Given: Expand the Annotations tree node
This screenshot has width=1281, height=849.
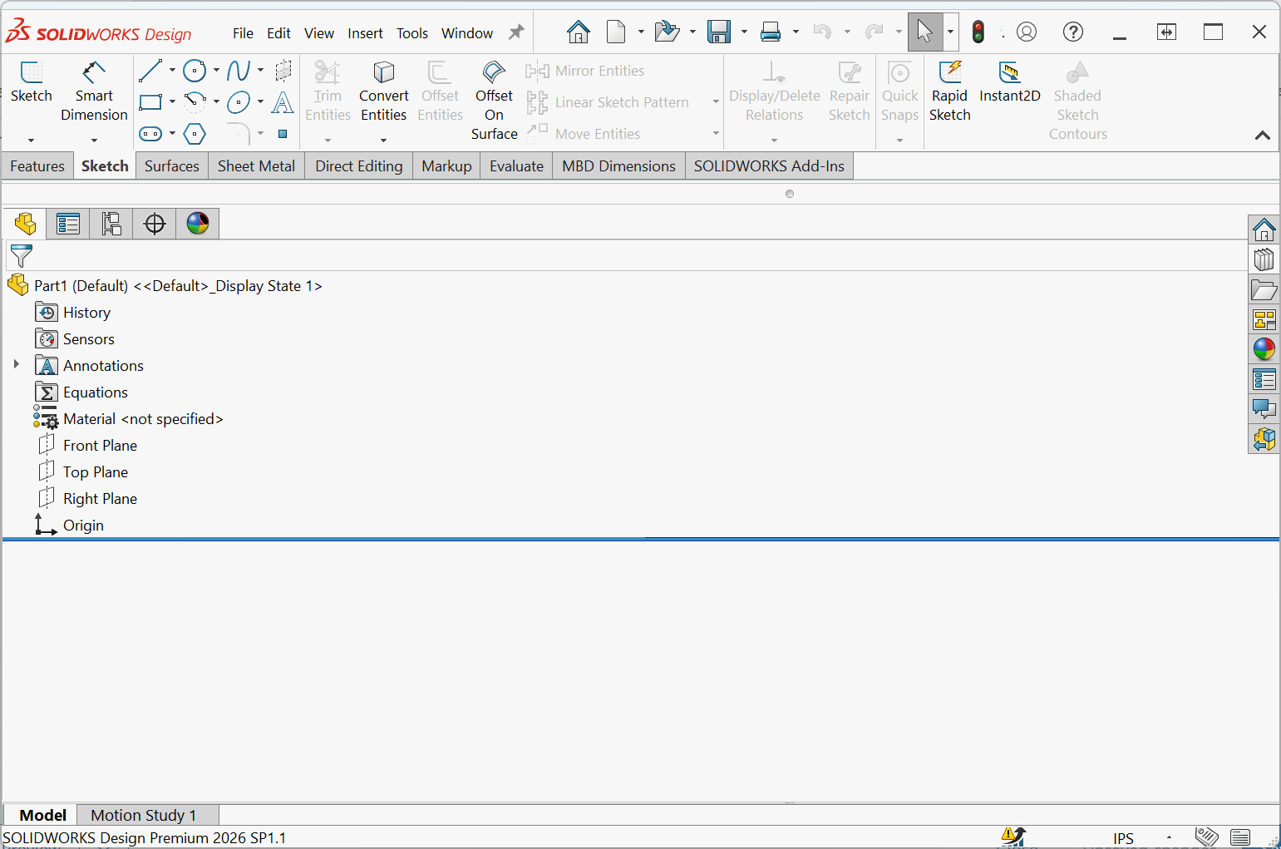Looking at the screenshot, I should tap(16, 364).
